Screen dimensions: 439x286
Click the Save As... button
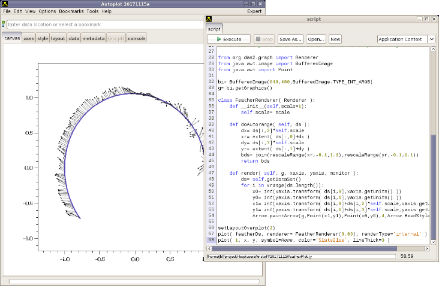pyautogui.click(x=291, y=39)
